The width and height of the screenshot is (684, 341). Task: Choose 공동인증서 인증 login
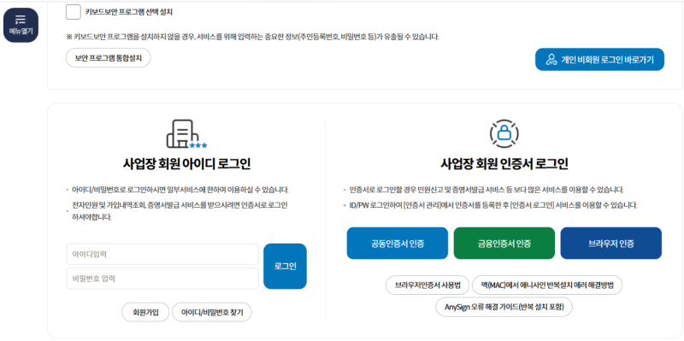pos(398,244)
